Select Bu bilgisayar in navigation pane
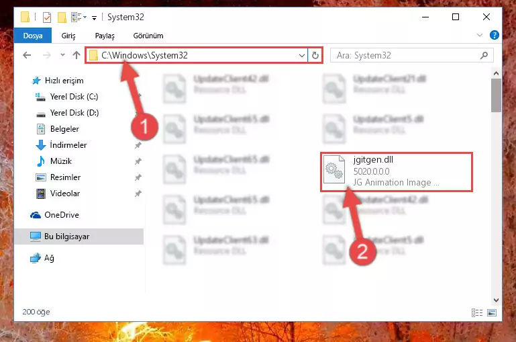The height and width of the screenshot is (342, 516). pyautogui.click(x=79, y=237)
